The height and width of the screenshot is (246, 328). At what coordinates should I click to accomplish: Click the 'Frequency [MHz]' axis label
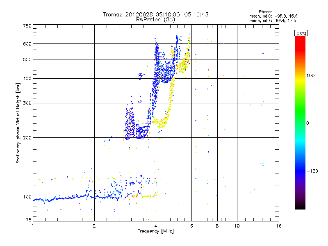point(155,231)
